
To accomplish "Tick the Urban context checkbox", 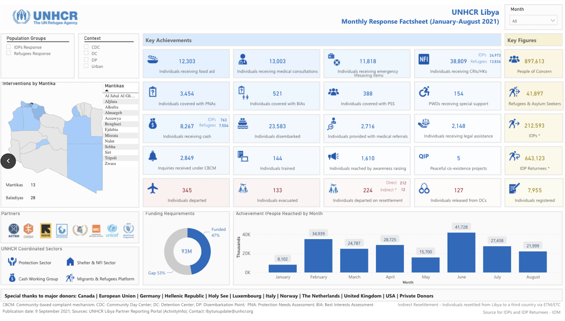I will (86, 66).
